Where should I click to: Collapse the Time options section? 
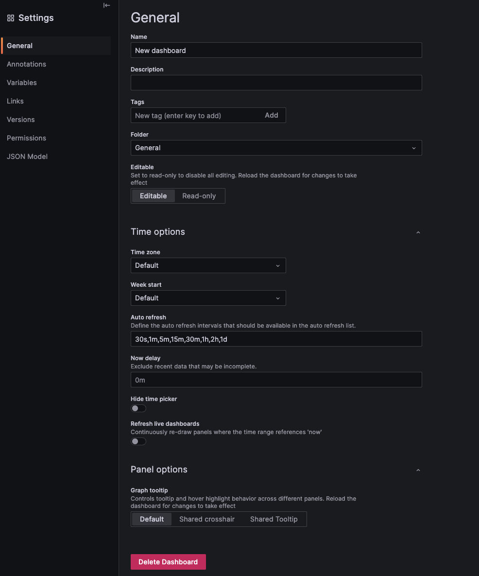point(418,232)
